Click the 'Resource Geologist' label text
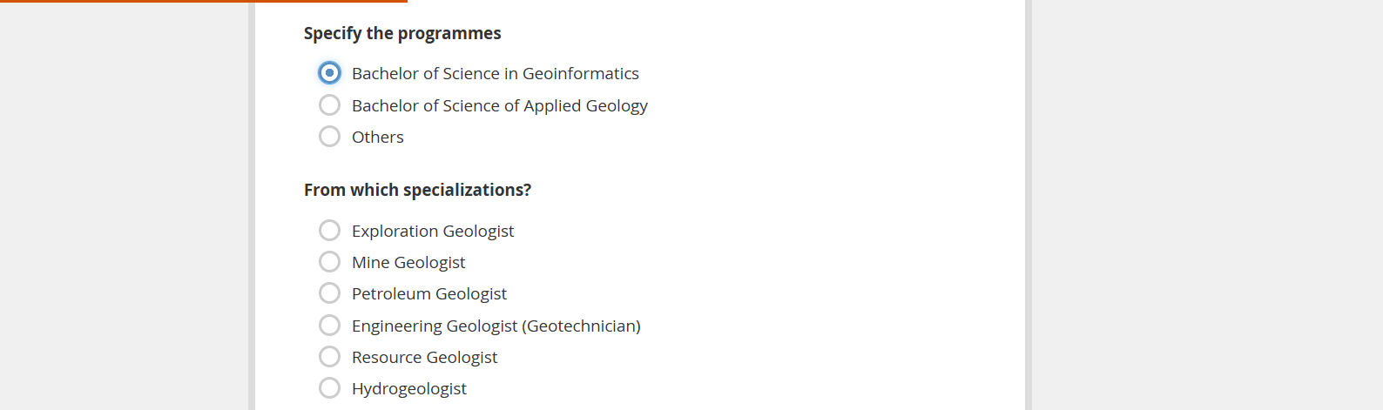This screenshot has width=1383, height=410. 424,358
